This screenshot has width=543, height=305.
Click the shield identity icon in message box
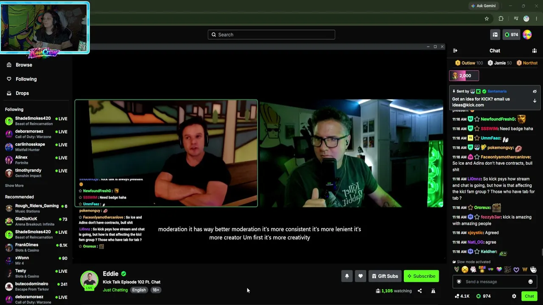pos(459,282)
